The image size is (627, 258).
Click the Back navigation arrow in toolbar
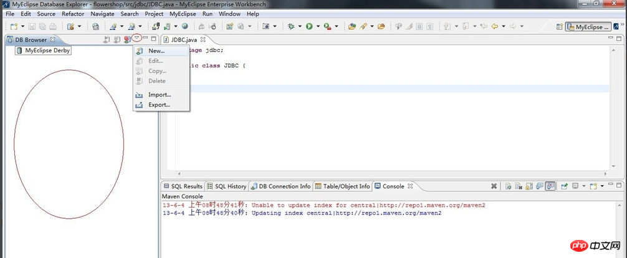[494, 26]
